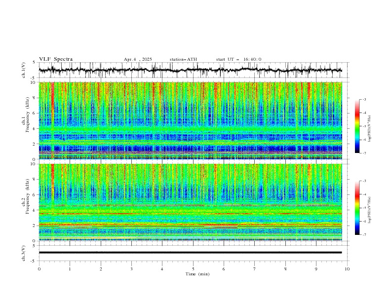391x302 pixels.
Task: Click the ch.2 spectrogram plot area
Action: (190, 202)
